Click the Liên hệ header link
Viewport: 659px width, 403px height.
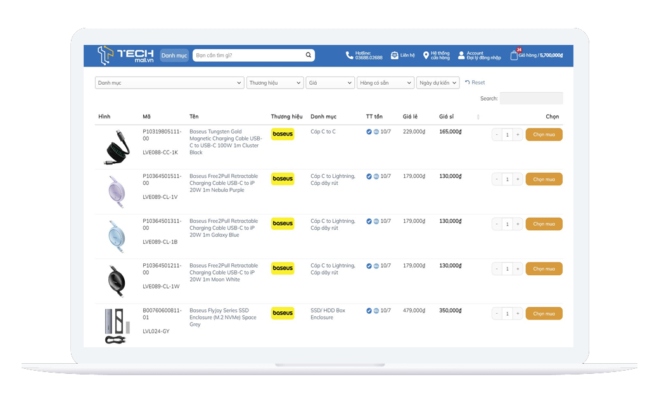click(407, 56)
